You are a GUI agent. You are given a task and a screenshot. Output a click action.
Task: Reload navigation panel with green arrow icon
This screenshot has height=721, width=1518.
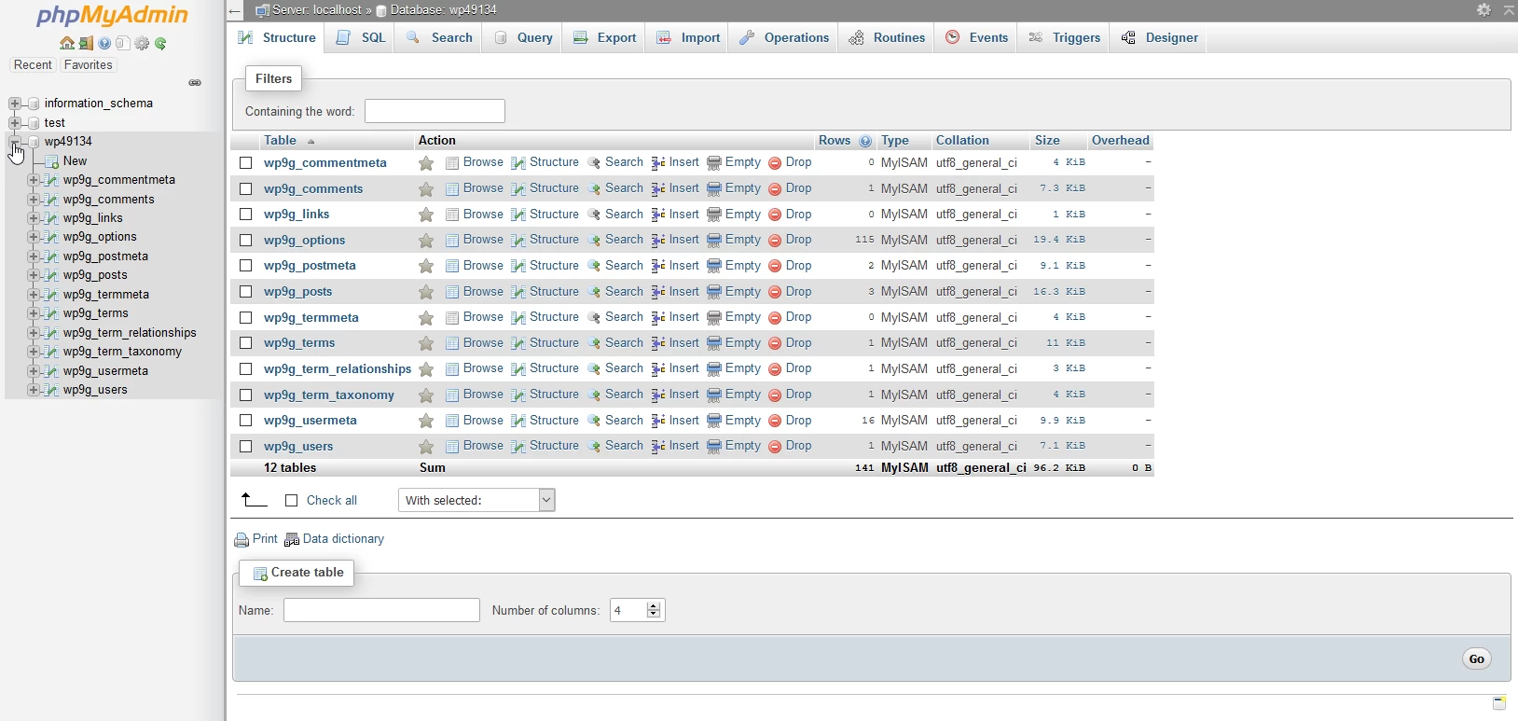[160, 43]
